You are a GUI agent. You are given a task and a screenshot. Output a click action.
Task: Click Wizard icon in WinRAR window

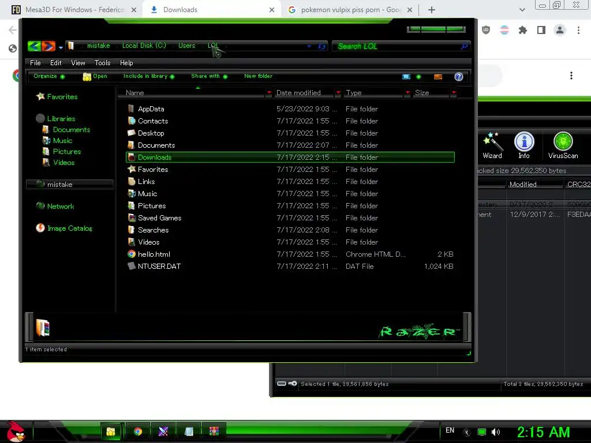click(492, 145)
